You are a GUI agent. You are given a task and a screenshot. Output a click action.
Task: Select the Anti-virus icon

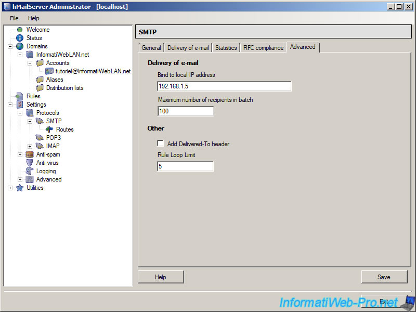30,163
